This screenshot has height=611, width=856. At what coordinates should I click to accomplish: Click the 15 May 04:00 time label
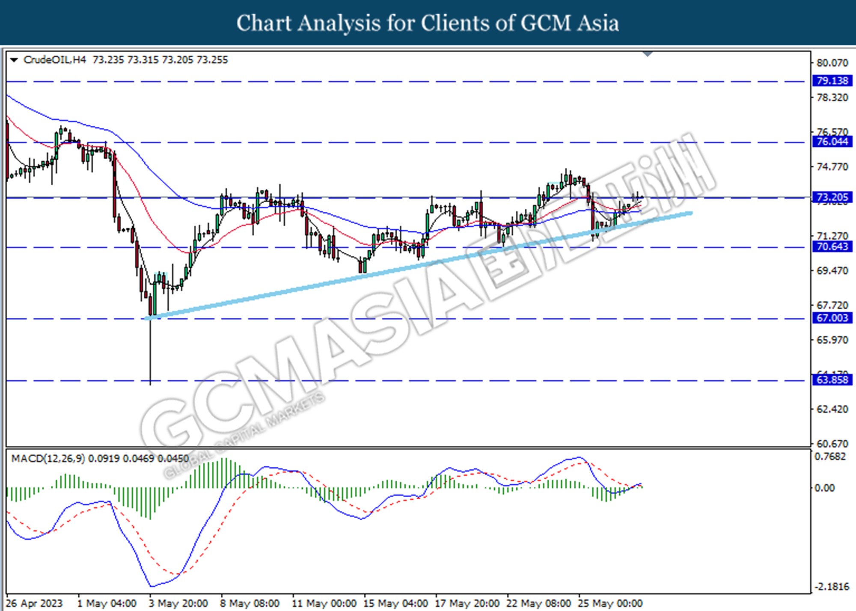pos(395,603)
